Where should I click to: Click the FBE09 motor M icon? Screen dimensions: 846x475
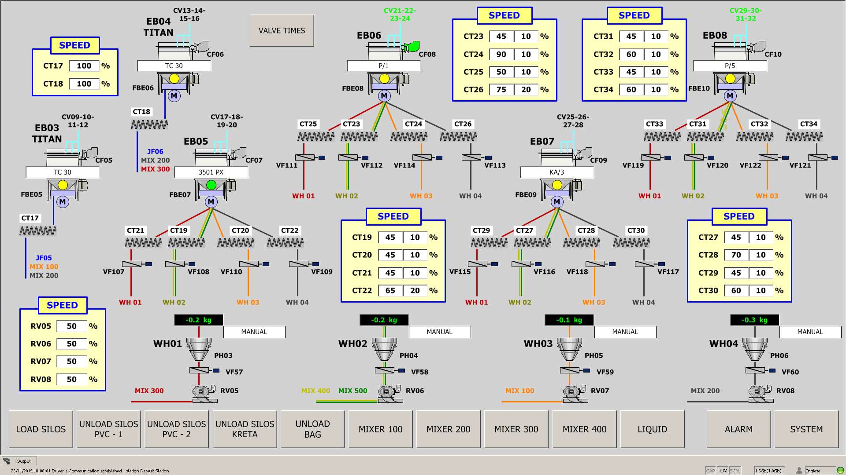(x=557, y=202)
